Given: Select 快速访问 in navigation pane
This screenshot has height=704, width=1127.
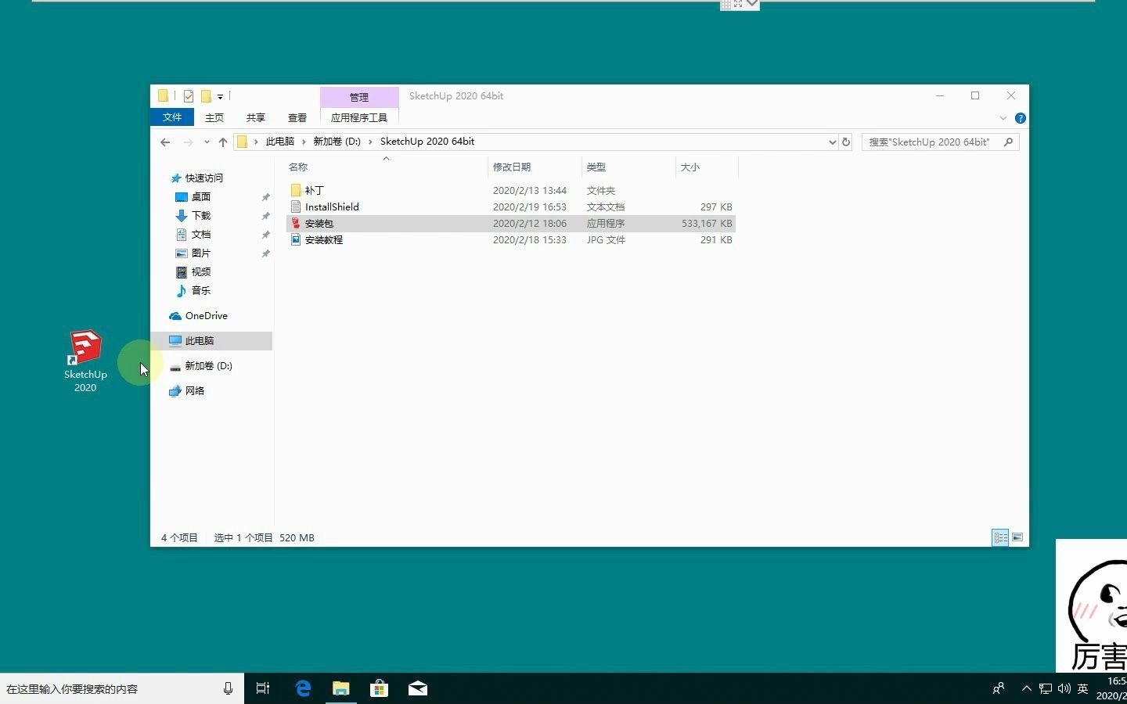Looking at the screenshot, I should coord(204,178).
